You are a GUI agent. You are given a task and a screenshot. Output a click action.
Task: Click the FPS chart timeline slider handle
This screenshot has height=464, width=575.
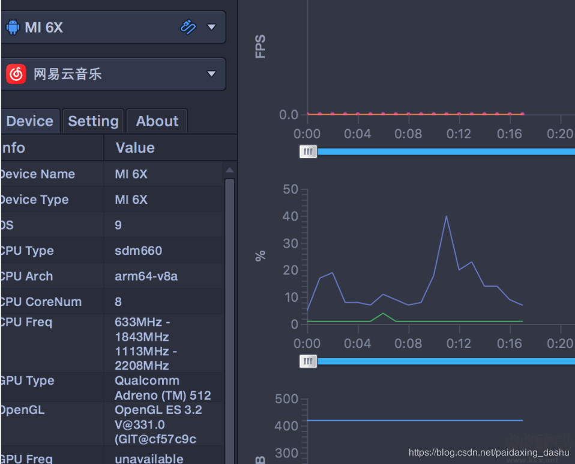pos(308,151)
